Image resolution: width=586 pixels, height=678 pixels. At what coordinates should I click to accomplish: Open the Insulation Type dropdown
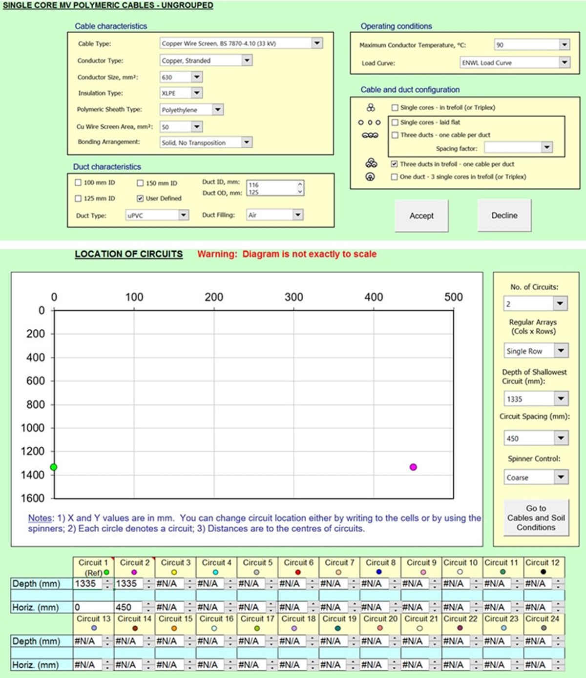pos(196,93)
